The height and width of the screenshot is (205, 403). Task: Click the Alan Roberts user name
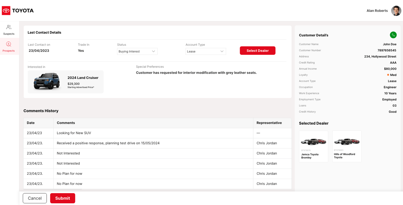(377, 11)
